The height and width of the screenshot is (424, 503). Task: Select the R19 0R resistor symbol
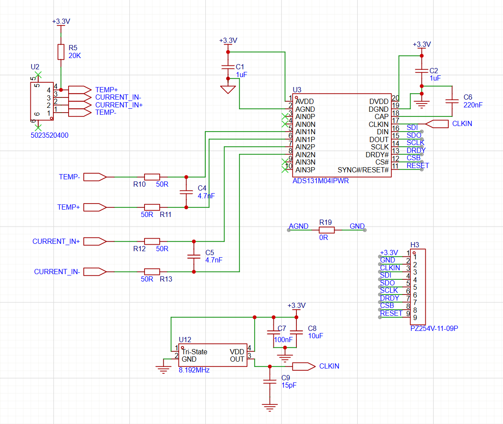pos(327,230)
